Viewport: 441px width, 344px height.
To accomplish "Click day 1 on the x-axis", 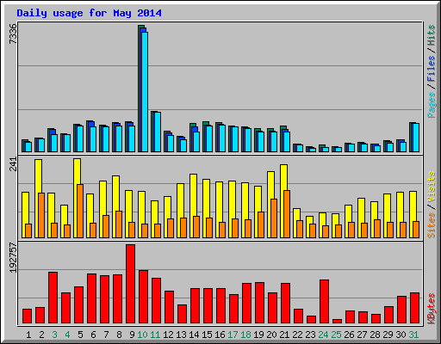I will [x=28, y=335].
